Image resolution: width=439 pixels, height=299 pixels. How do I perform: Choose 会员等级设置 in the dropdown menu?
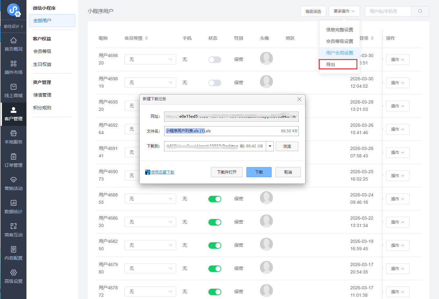tap(339, 41)
